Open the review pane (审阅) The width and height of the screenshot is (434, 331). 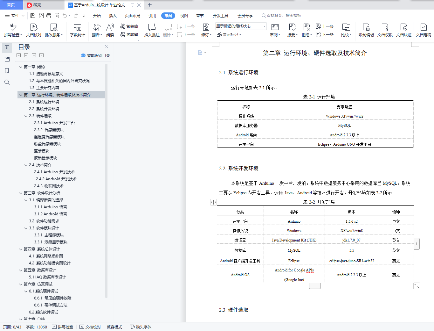[x=275, y=30]
